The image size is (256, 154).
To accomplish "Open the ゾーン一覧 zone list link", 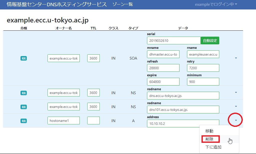I will pyautogui.click(x=122, y=4).
